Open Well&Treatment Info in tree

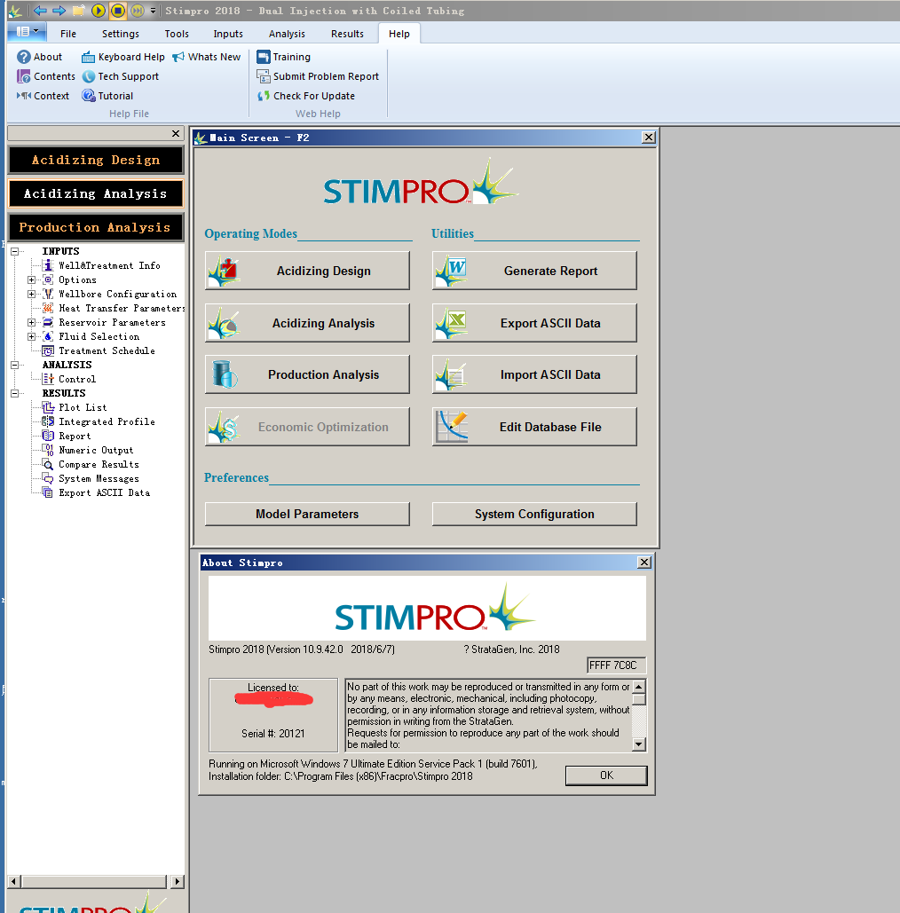109,265
